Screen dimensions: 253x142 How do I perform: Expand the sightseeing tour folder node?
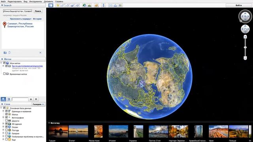click(x=3, y=66)
